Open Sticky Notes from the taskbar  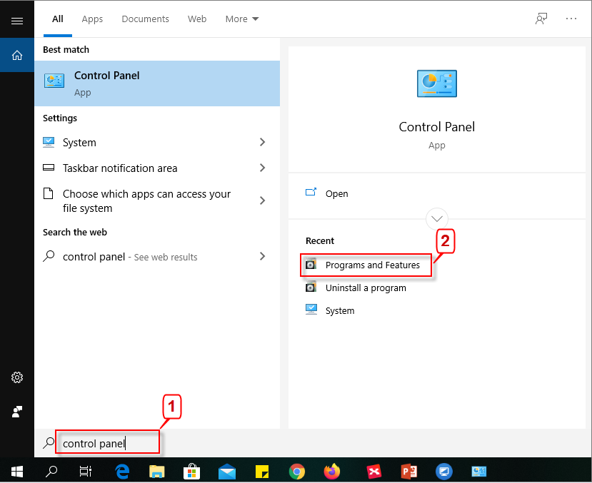click(x=262, y=472)
